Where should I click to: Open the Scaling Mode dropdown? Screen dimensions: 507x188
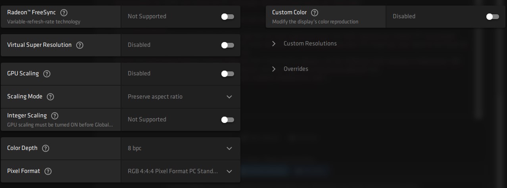(x=181, y=97)
